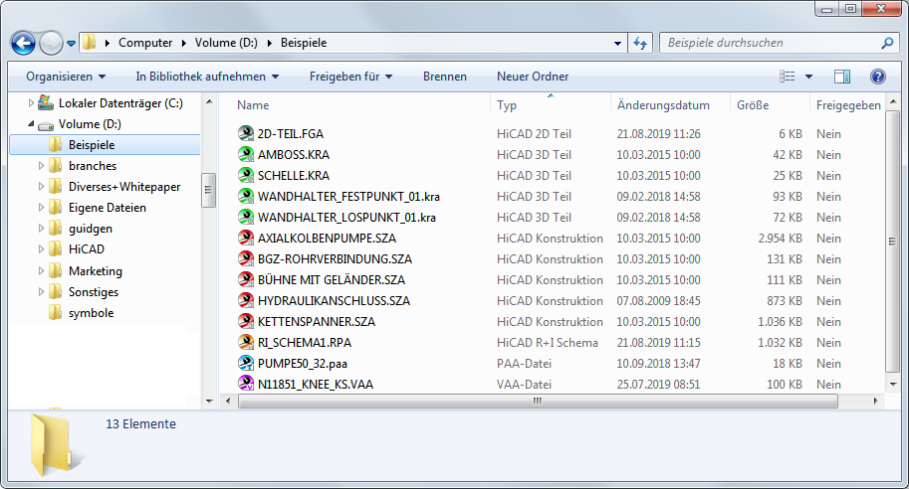Open the Help question mark icon
This screenshot has width=909, height=489.
pyautogui.click(x=878, y=77)
